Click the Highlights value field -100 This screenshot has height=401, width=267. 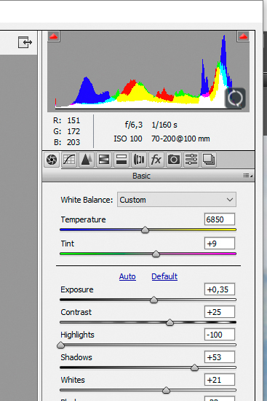point(220,335)
